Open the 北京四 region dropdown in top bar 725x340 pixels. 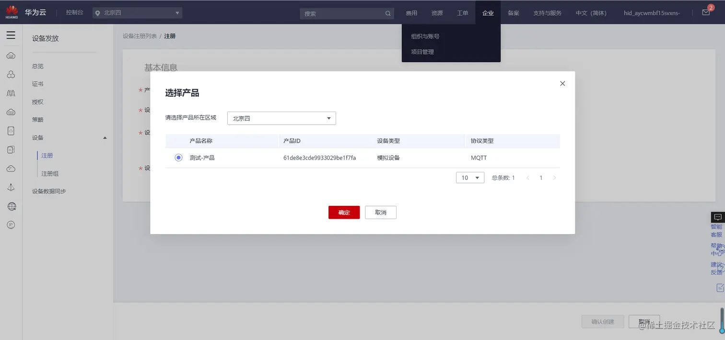click(138, 13)
